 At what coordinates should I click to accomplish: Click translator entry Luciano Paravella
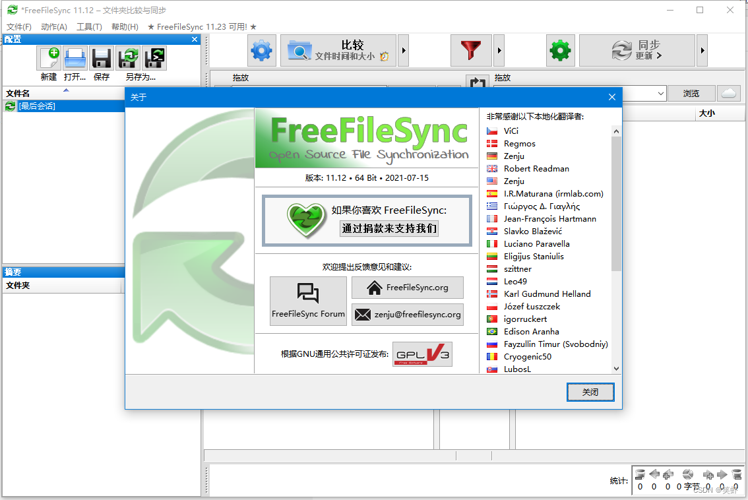[537, 244]
